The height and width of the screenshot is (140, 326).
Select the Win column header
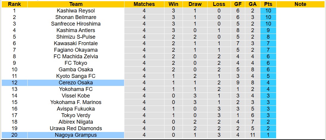173,4
